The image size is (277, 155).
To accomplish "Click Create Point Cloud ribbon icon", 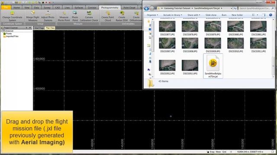I will click(x=108, y=13).
